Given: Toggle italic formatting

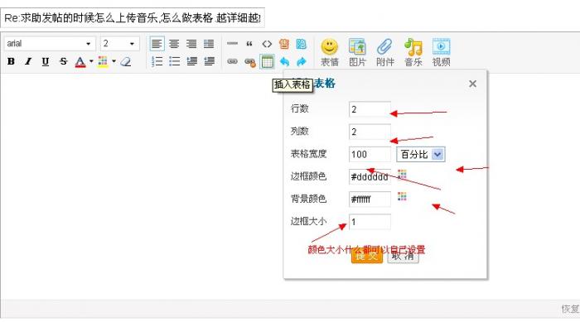Looking at the screenshot, I should coord(28,61).
